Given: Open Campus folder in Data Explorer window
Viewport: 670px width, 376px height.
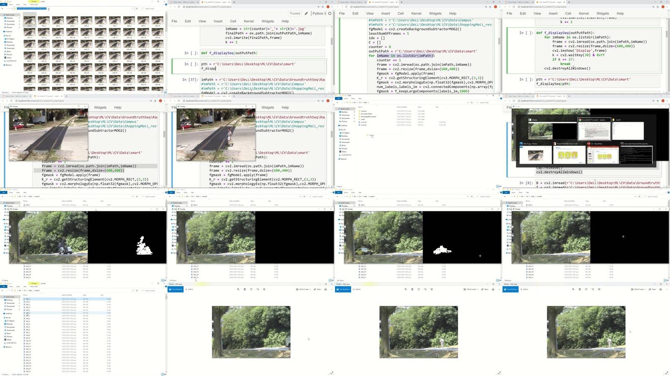Looking at the screenshot, I should coord(363,111).
